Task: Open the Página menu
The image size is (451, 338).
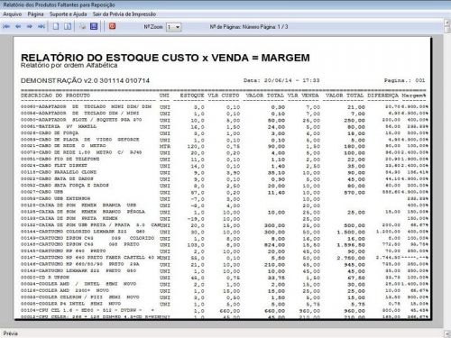Action: [35, 14]
